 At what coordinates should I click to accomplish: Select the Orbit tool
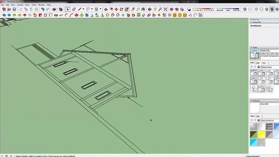(x=150, y=9)
